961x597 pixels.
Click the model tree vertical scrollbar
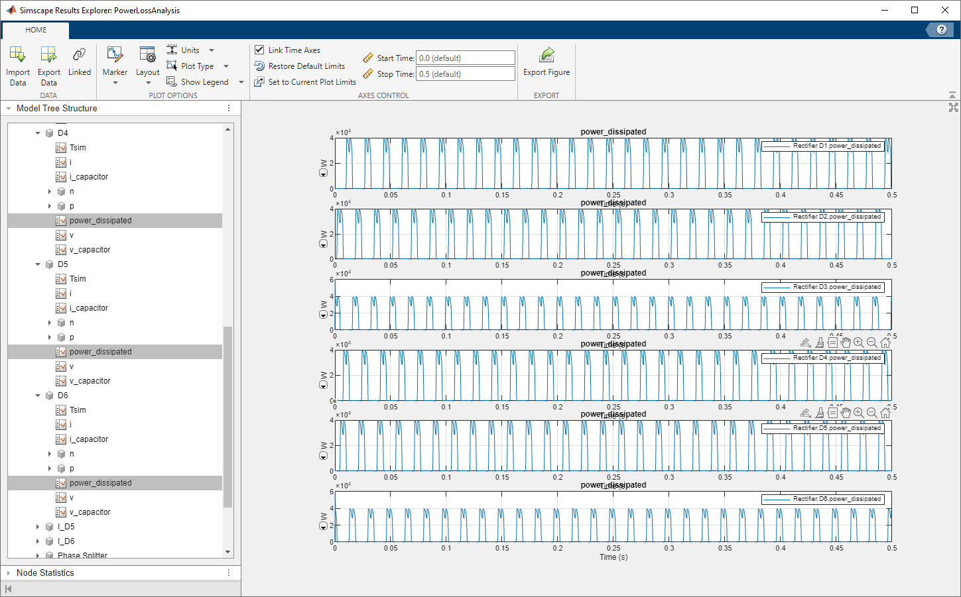[228, 416]
